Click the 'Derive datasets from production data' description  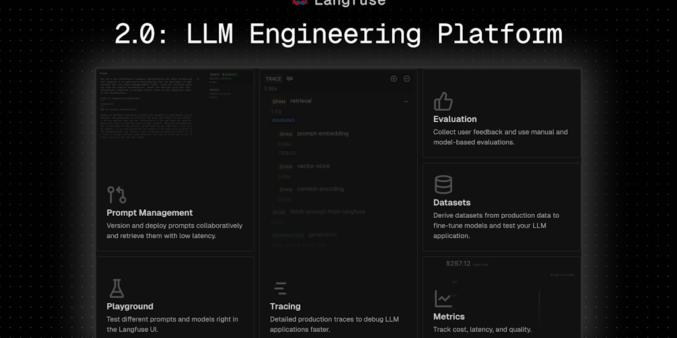coord(496,226)
